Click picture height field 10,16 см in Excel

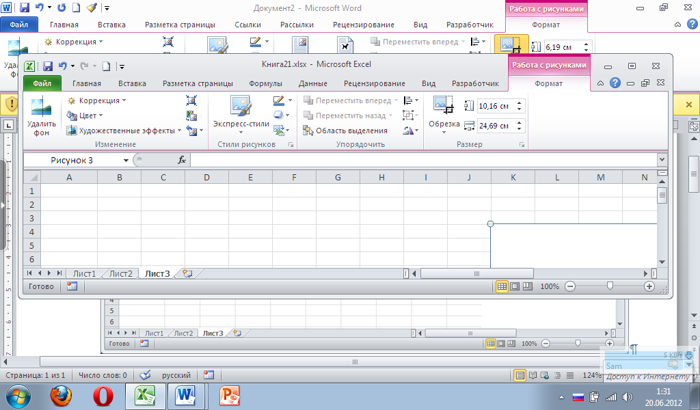click(496, 106)
